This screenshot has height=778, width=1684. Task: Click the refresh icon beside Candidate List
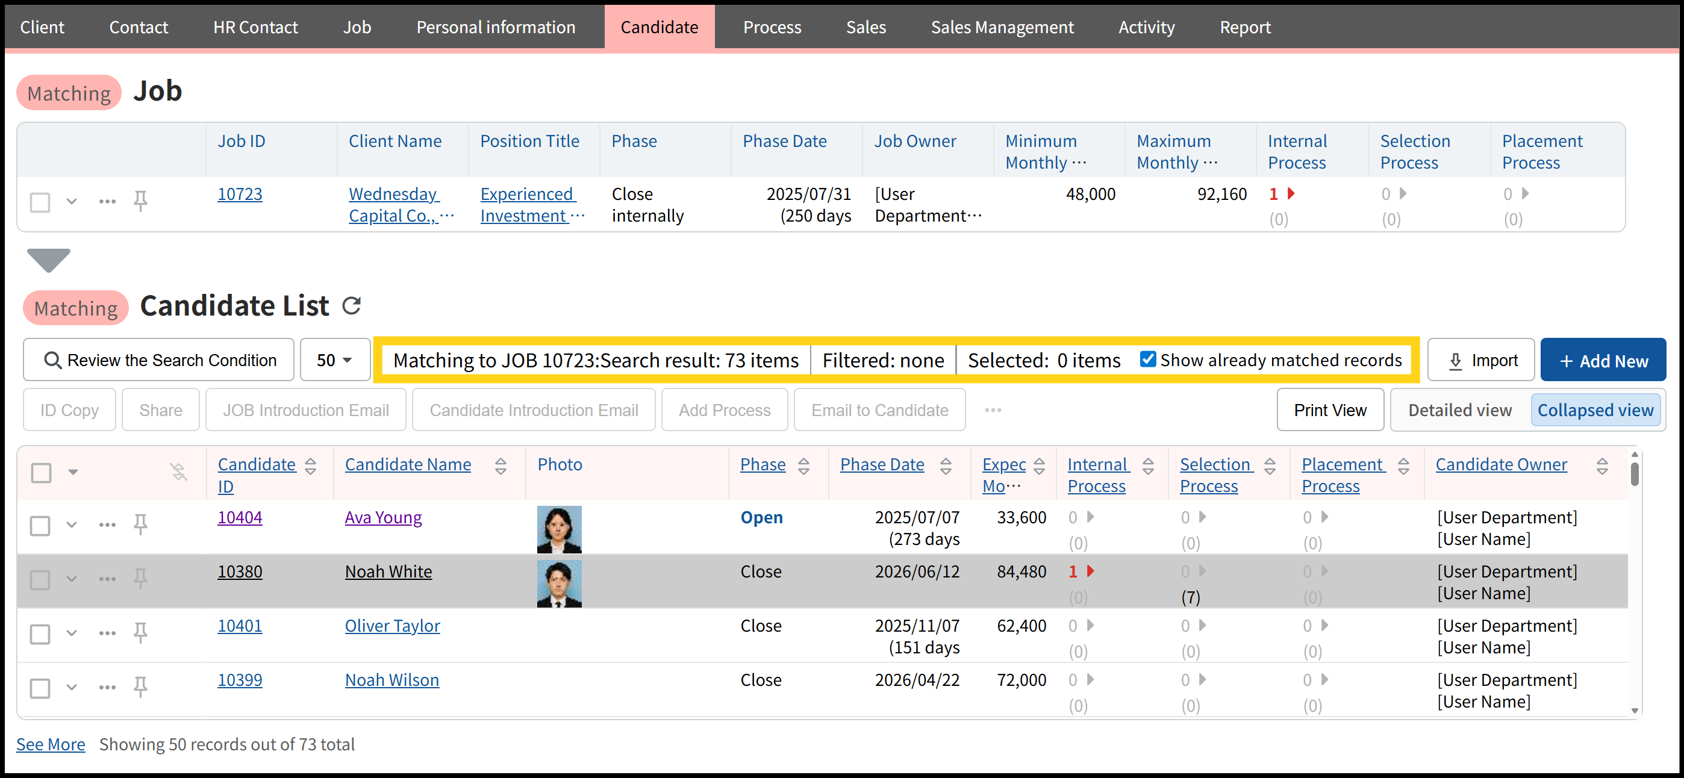pyautogui.click(x=352, y=305)
